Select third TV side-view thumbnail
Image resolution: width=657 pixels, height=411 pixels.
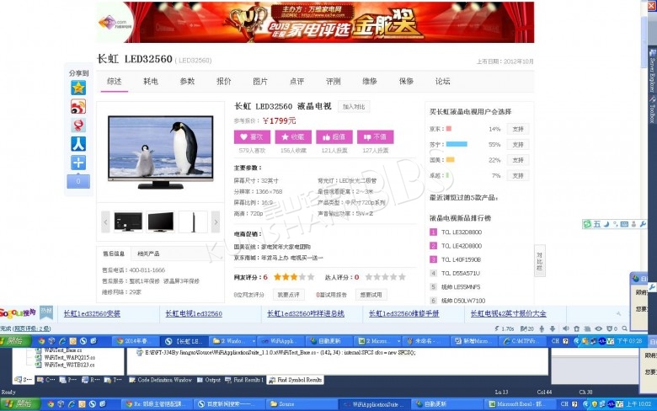[x=193, y=222]
